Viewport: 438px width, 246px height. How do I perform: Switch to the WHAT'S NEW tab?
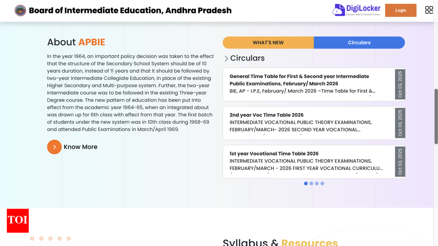pyautogui.click(x=268, y=43)
